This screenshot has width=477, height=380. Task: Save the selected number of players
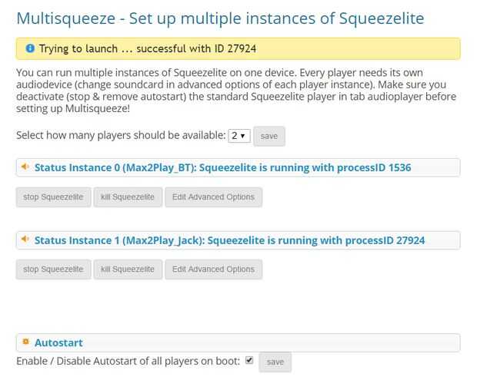point(269,136)
